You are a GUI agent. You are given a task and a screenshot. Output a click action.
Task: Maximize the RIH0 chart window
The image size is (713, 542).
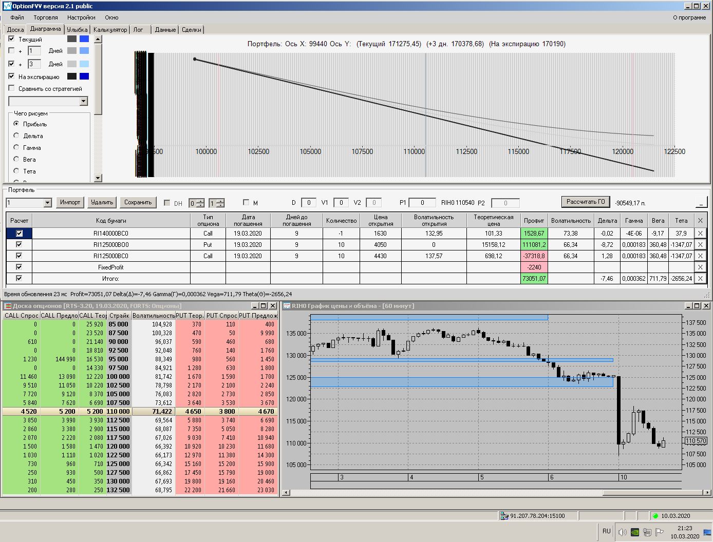[x=697, y=306]
